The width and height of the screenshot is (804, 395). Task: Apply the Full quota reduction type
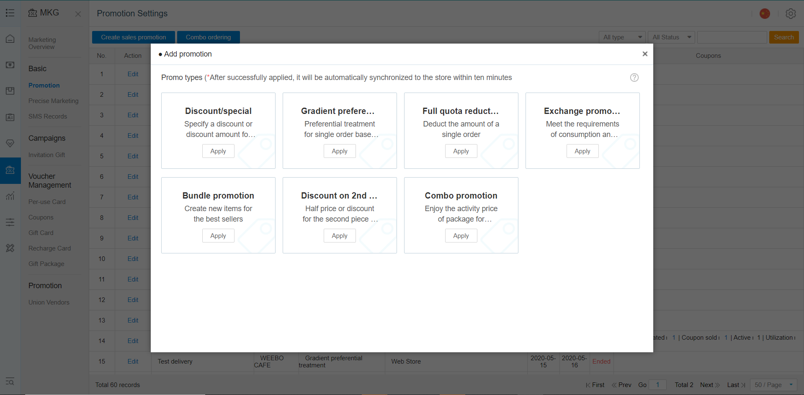pos(461,151)
